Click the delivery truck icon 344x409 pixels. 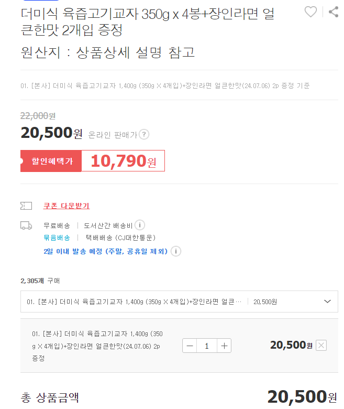(26, 225)
